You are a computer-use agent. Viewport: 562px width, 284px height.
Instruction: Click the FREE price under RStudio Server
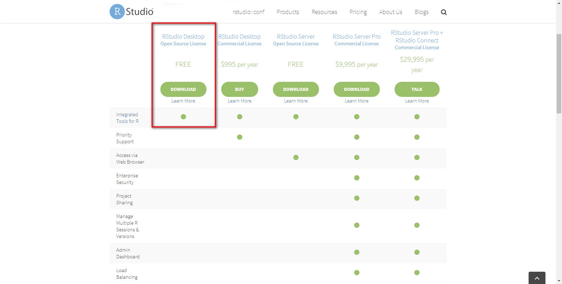(296, 64)
